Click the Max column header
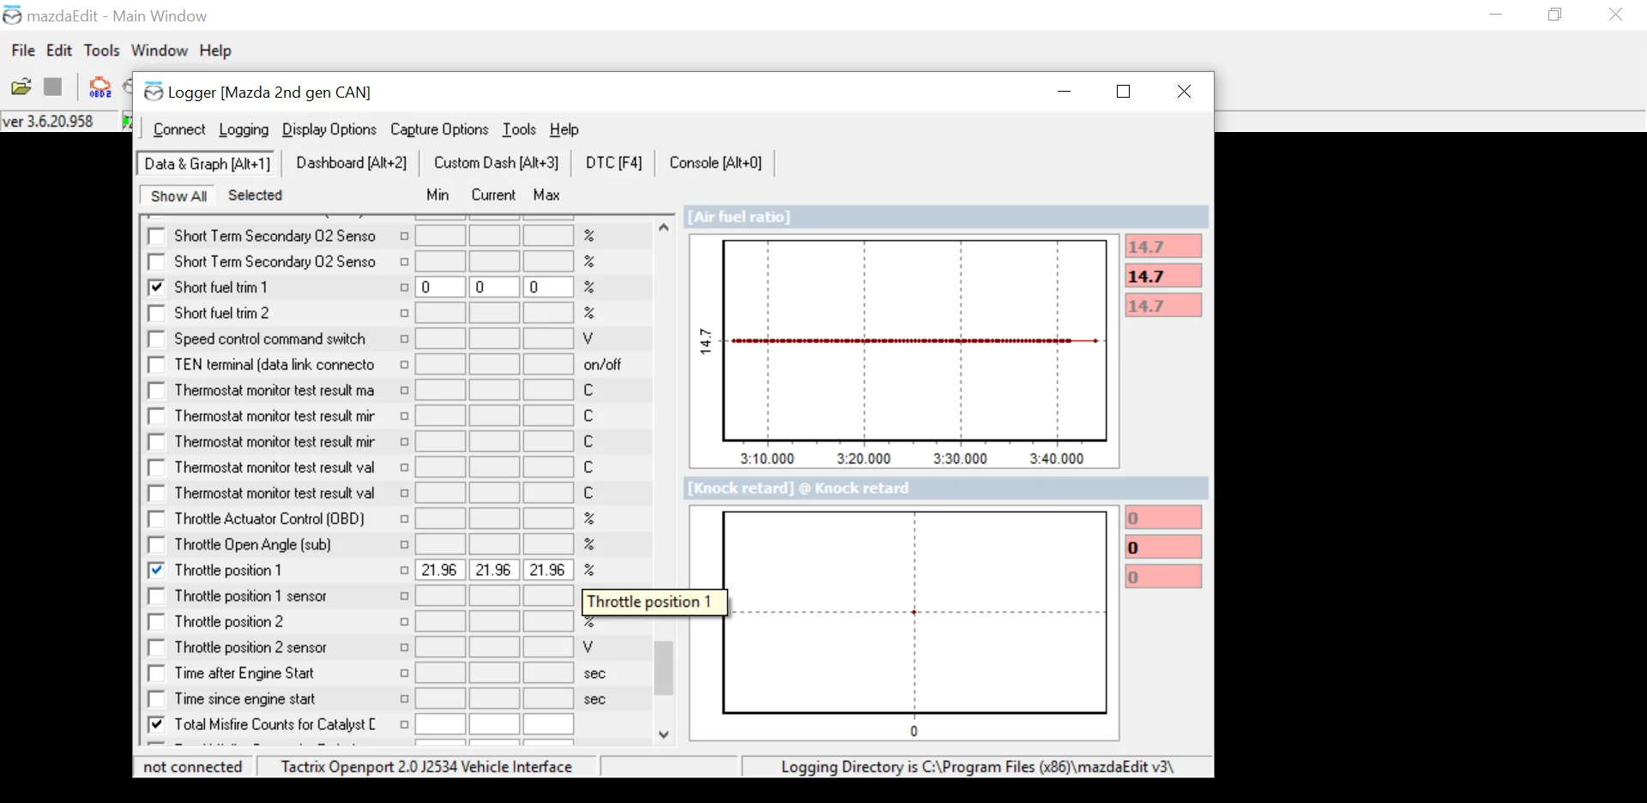Screen dimensions: 1647x803 (546, 195)
